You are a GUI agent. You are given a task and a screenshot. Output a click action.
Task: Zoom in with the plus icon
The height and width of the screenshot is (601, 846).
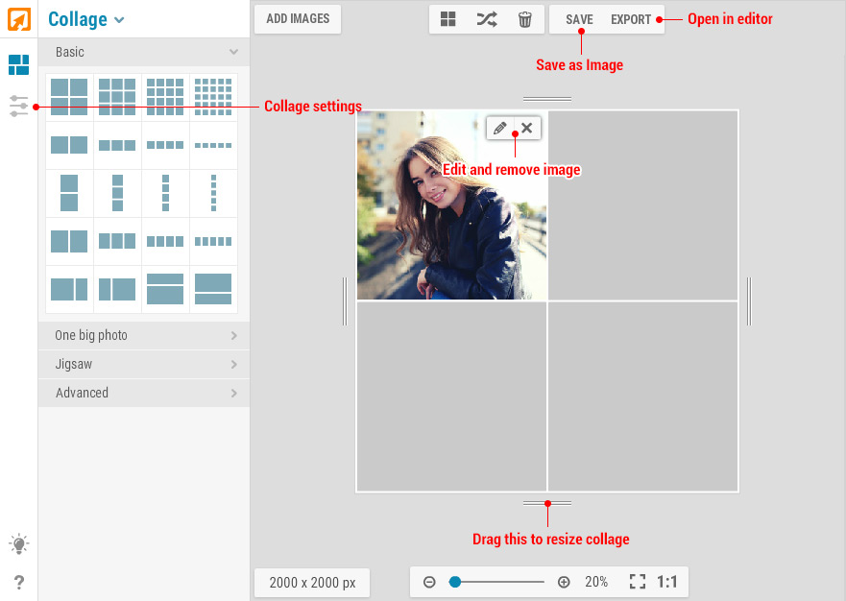point(564,582)
